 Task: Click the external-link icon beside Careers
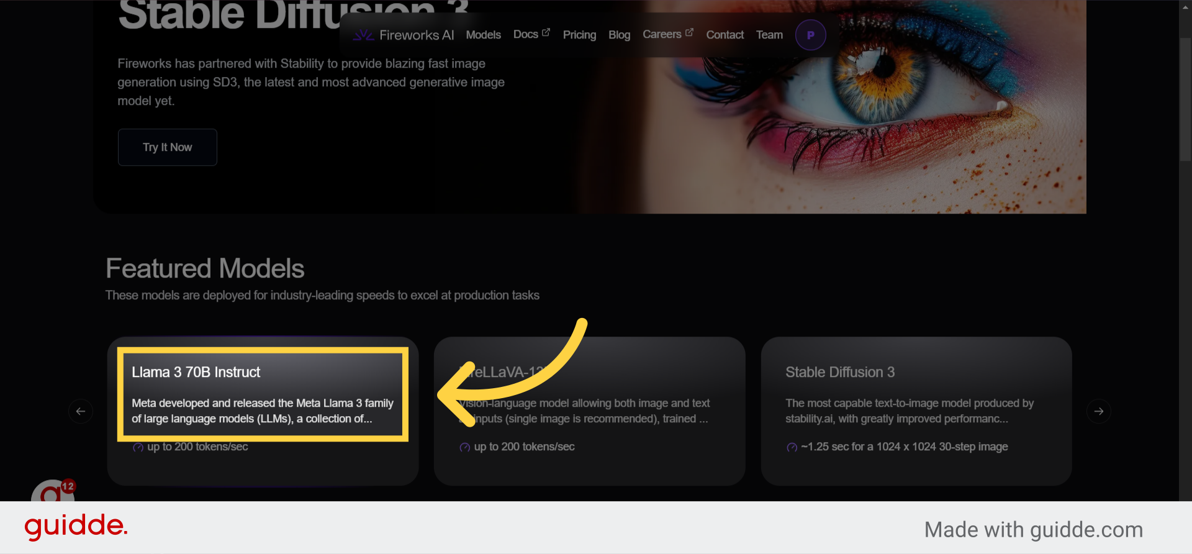click(x=689, y=32)
